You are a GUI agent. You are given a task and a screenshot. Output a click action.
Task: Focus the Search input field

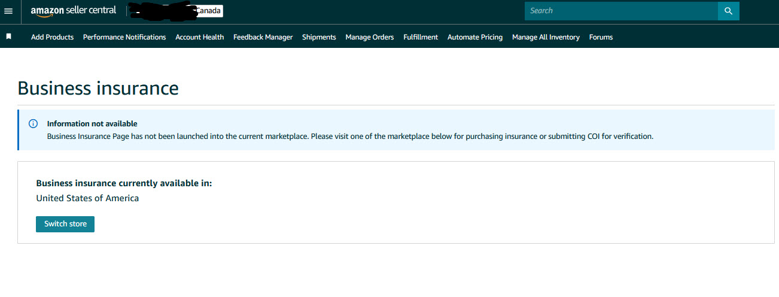coord(621,11)
